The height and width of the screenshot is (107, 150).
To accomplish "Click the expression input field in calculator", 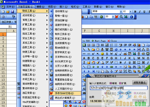I will (119, 88).
